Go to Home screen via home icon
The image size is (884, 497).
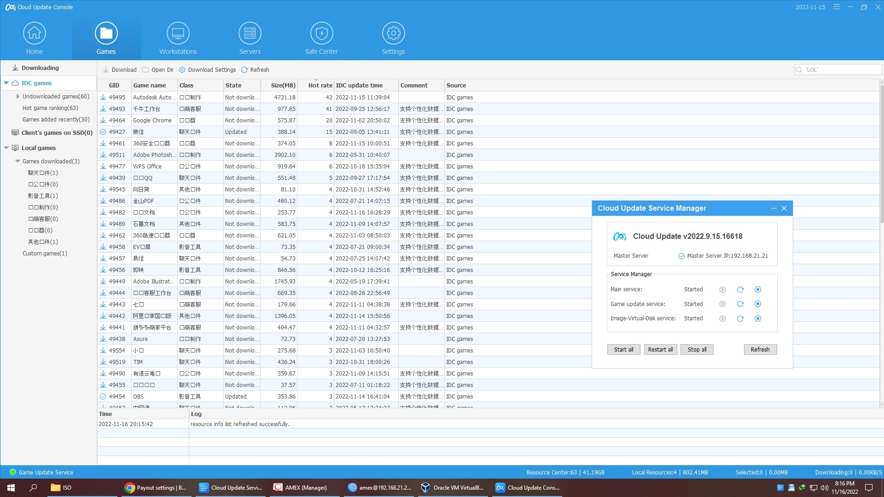click(x=35, y=33)
